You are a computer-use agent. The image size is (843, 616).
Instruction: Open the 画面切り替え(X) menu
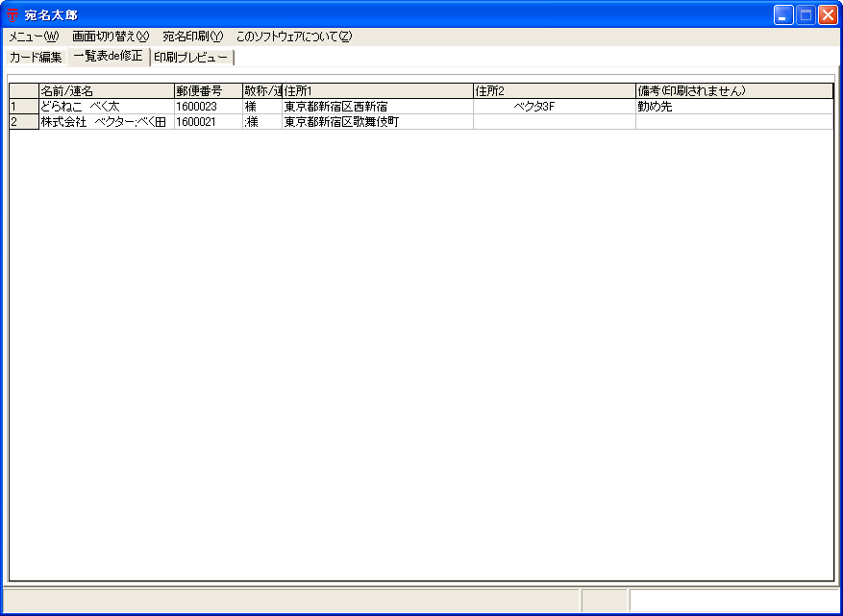pyautogui.click(x=111, y=37)
